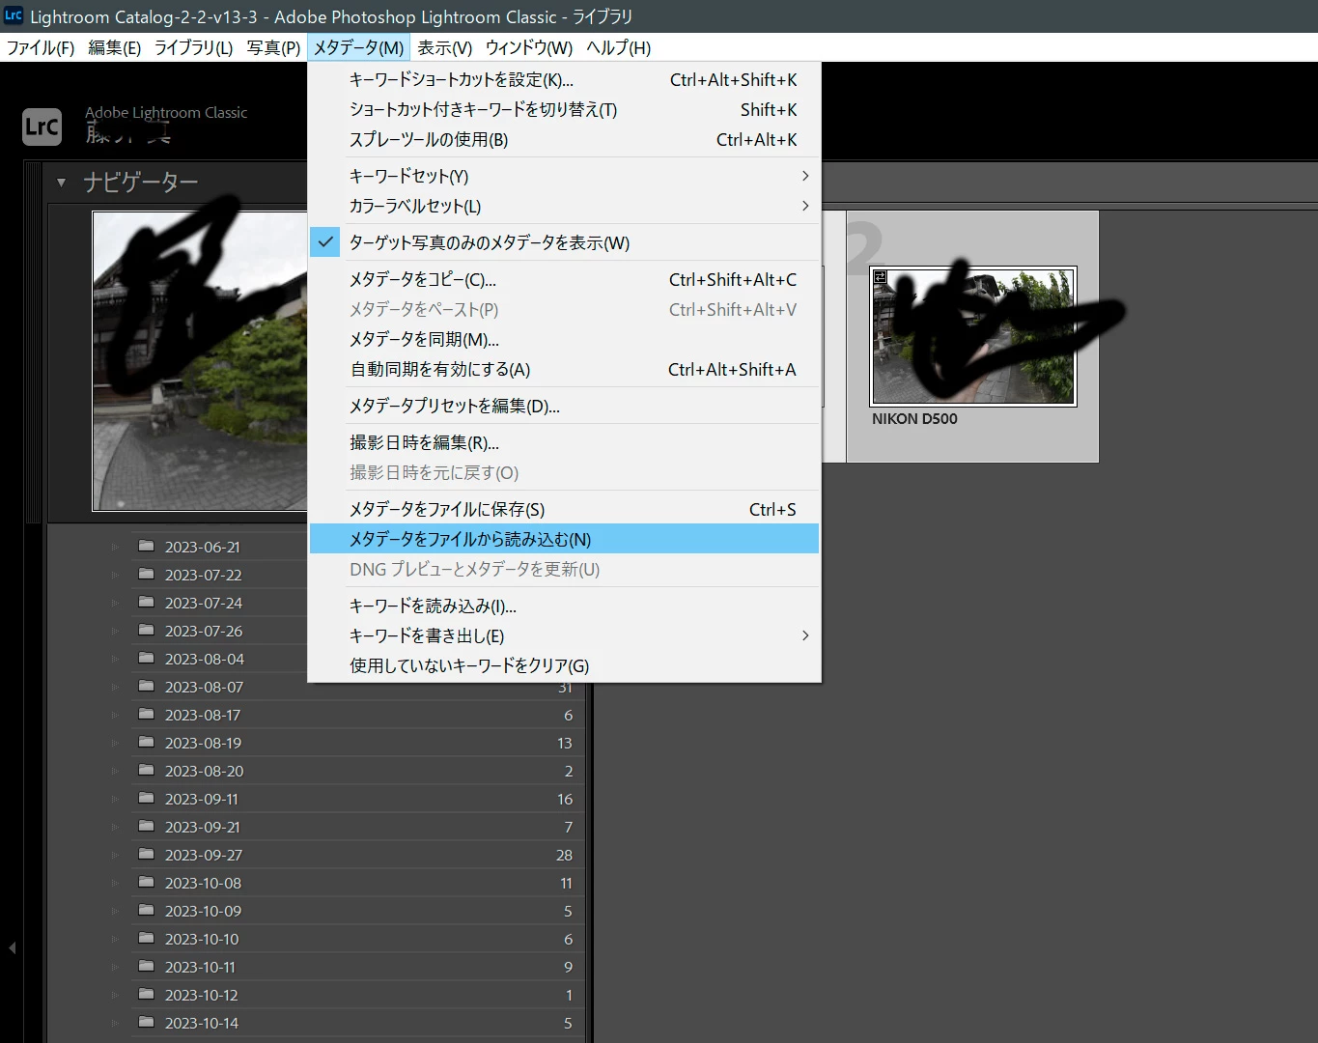Choose メタデータプリセットを編集(D)...
The width and height of the screenshot is (1318, 1043).
click(x=564, y=407)
